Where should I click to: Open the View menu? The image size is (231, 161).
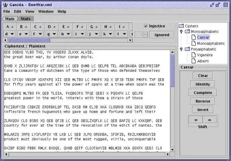click(30, 12)
